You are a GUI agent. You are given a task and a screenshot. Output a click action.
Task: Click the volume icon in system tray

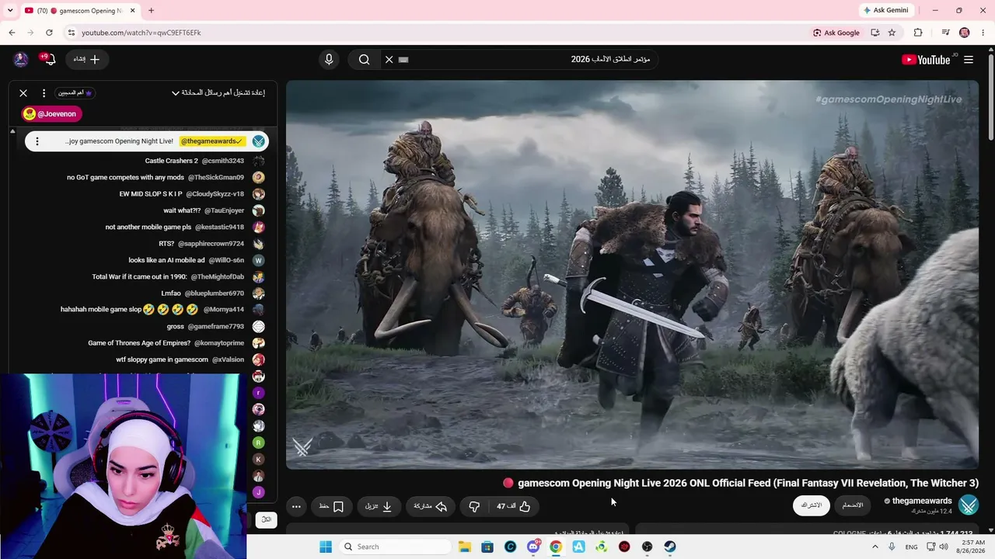click(x=944, y=547)
